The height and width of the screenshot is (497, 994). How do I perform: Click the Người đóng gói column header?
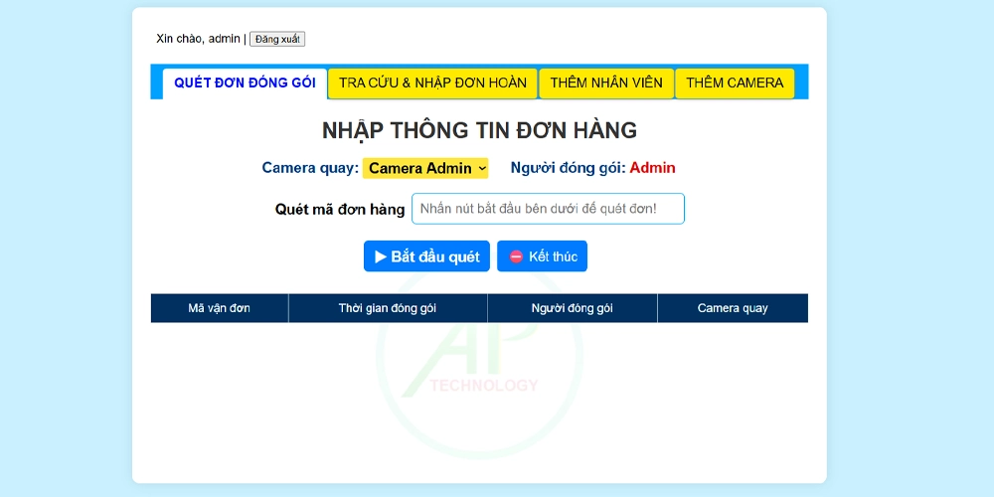572,308
